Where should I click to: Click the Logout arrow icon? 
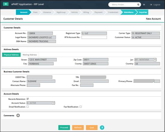tap(151, 5)
